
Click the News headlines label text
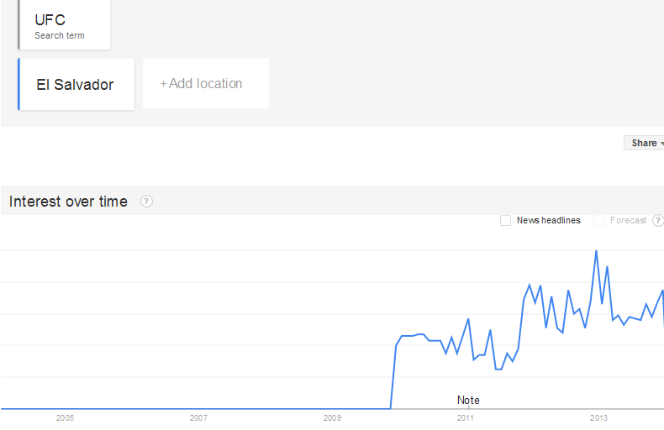click(x=548, y=221)
